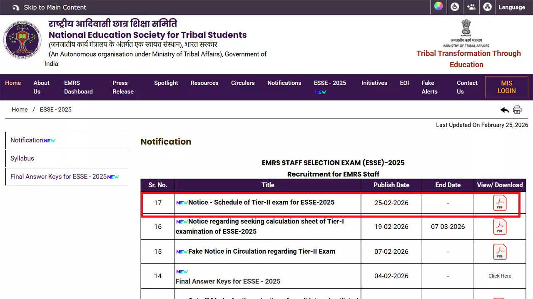This screenshot has height=299, width=533.
Task: Click the MIS LOGIN button
Action: [x=506, y=87]
